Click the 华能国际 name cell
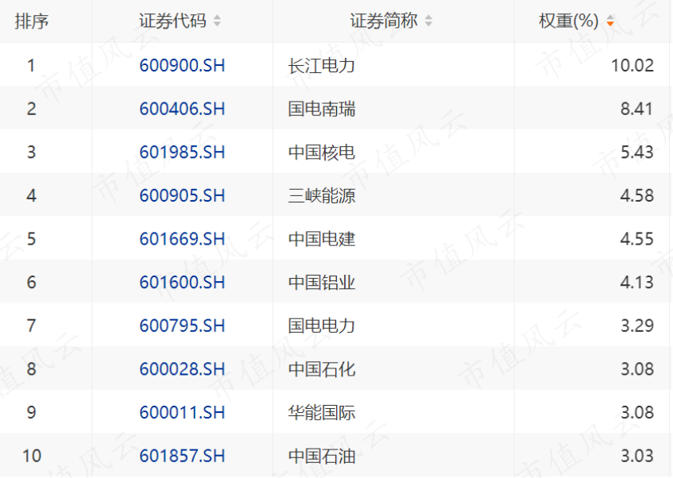The height and width of the screenshot is (478, 673). tap(322, 413)
